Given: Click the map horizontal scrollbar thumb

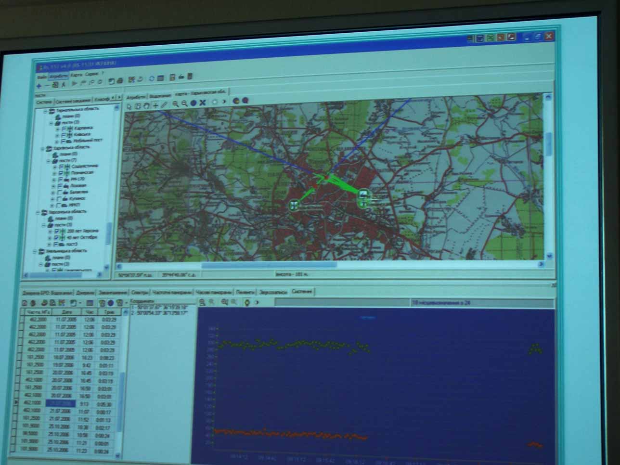Looking at the screenshot, I should pyautogui.click(x=269, y=265).
